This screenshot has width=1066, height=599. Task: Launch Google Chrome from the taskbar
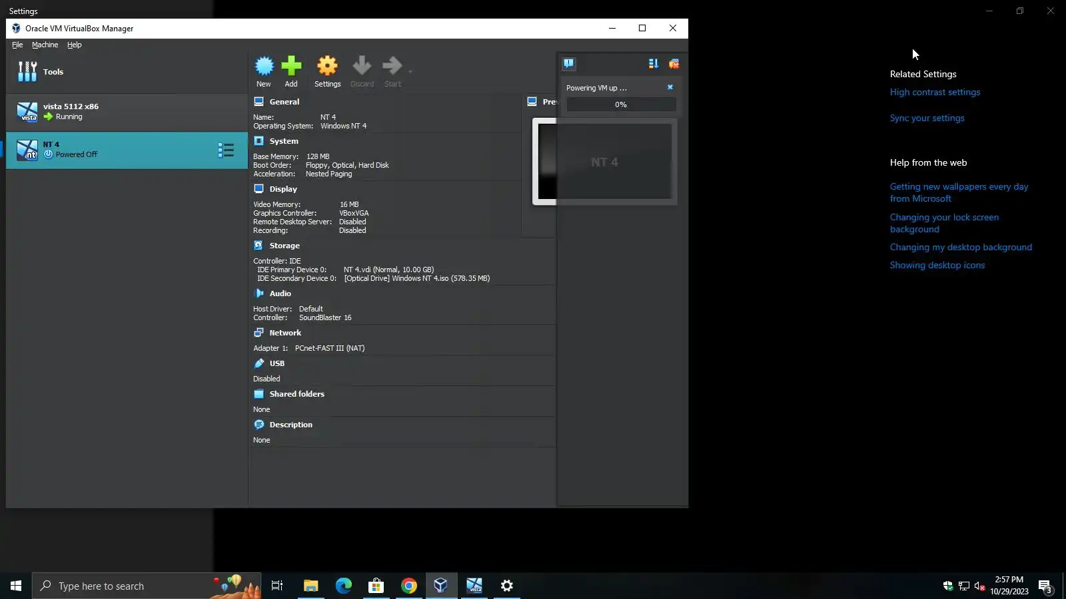(x=408, y=586)
